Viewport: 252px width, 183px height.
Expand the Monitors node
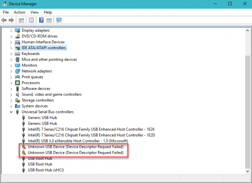point(11,65)
